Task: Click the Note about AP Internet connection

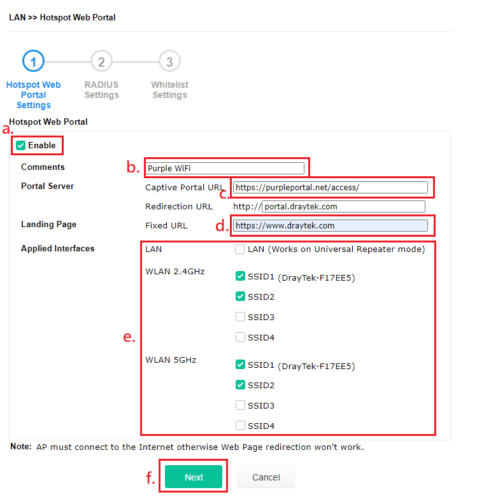Action: point(187,447)
